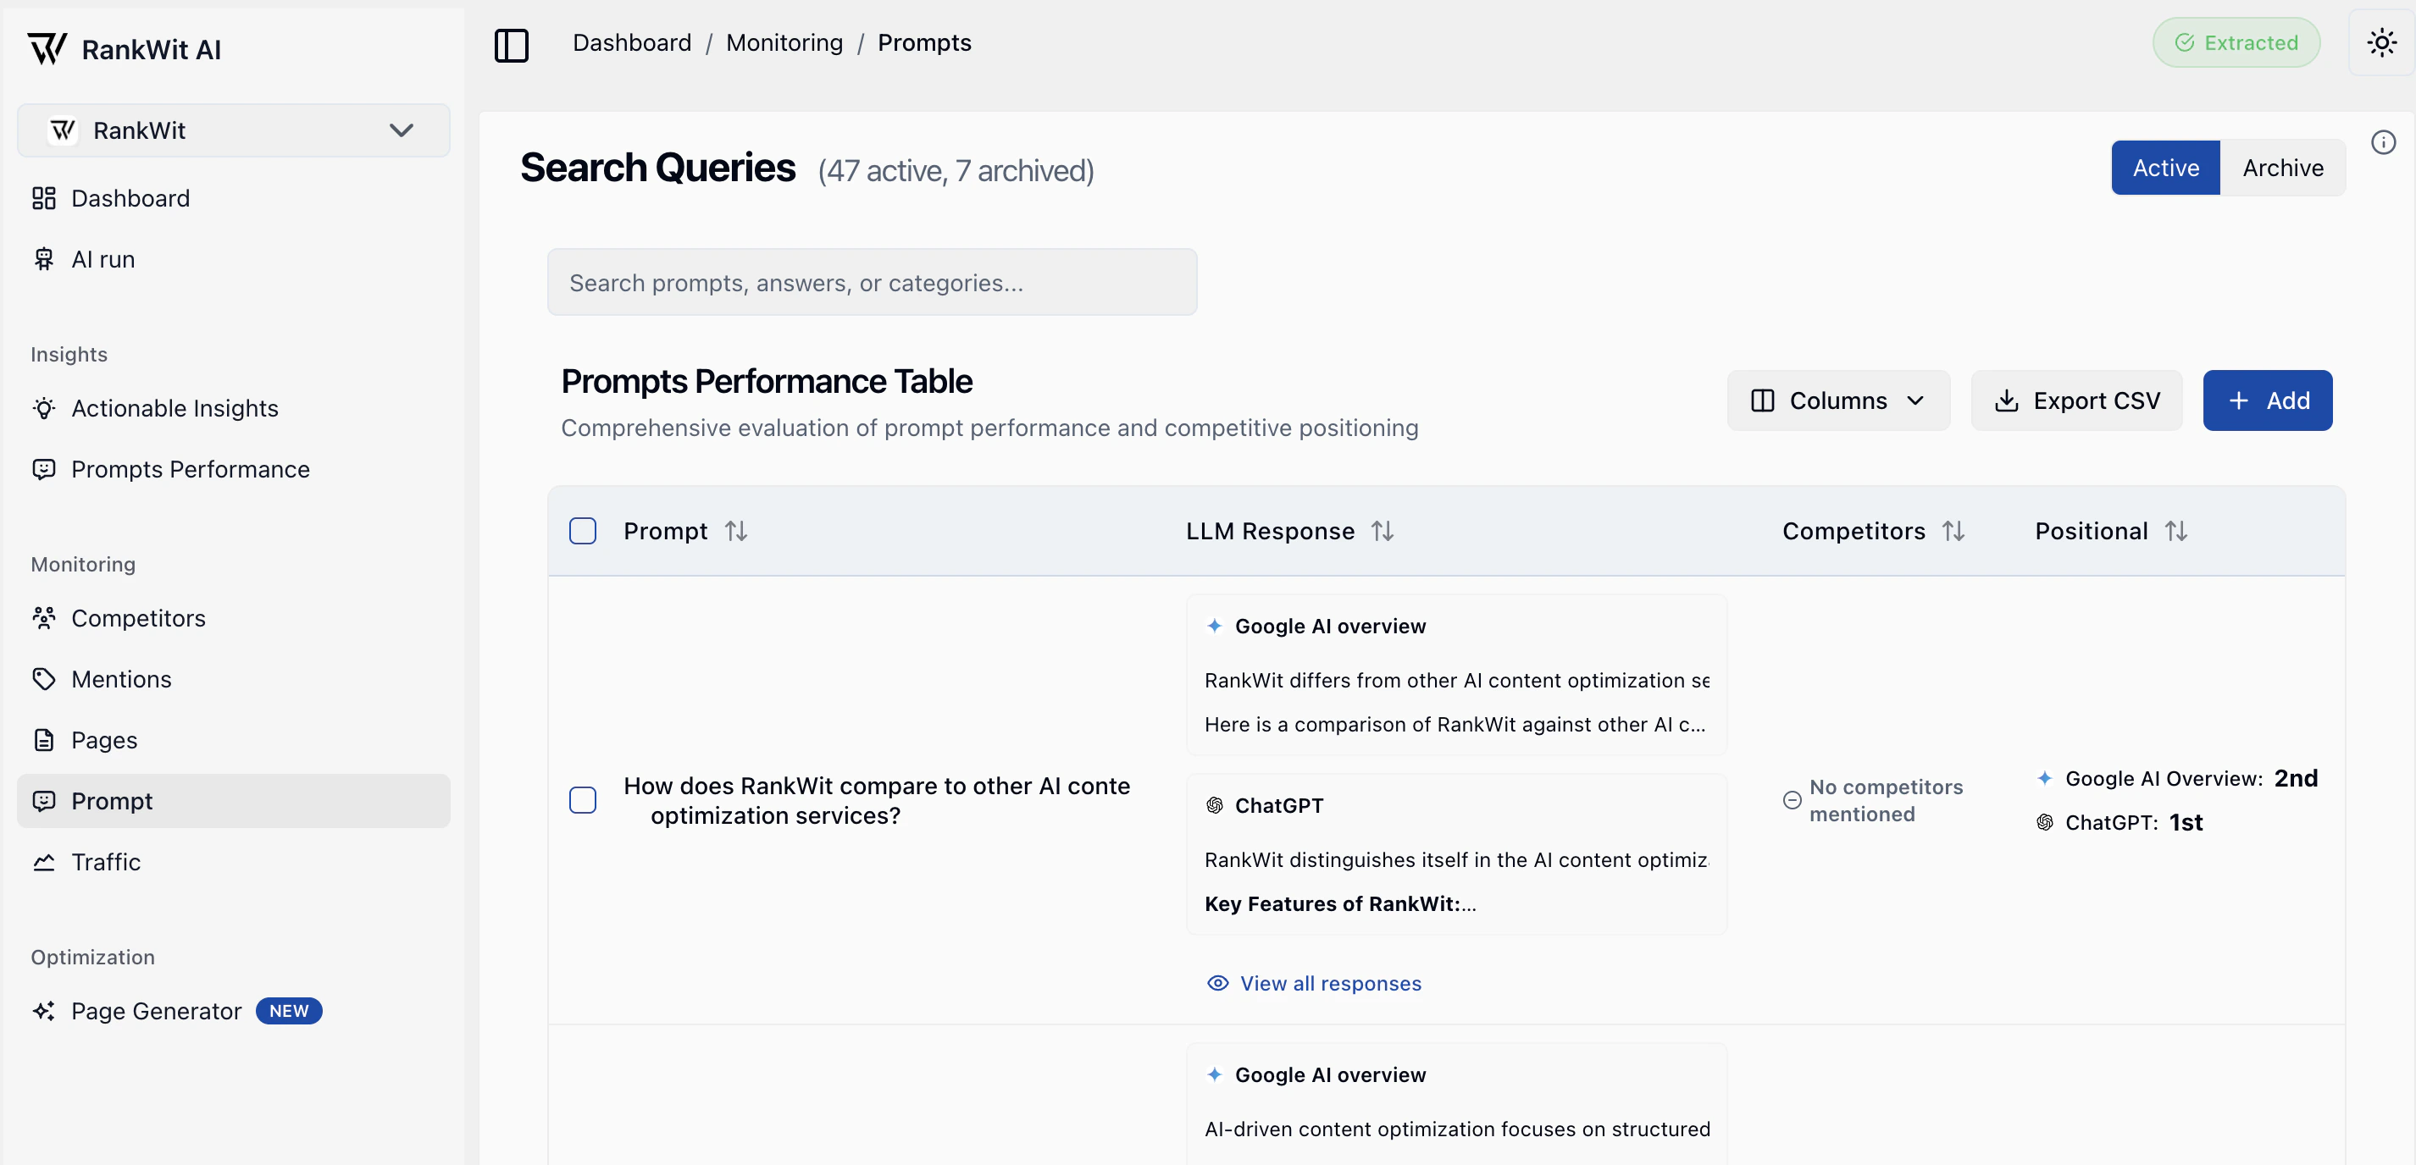2416x1165 pixels.
Task: Click the NEW badge on Page Generator
Action: pyautogui.click(x=289, y=1010)
